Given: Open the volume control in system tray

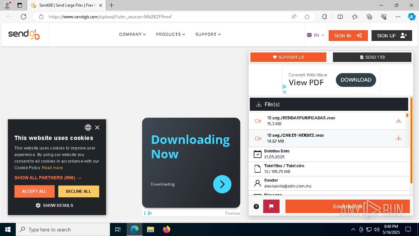Looking at the screenshot, I should pos(377,229).
